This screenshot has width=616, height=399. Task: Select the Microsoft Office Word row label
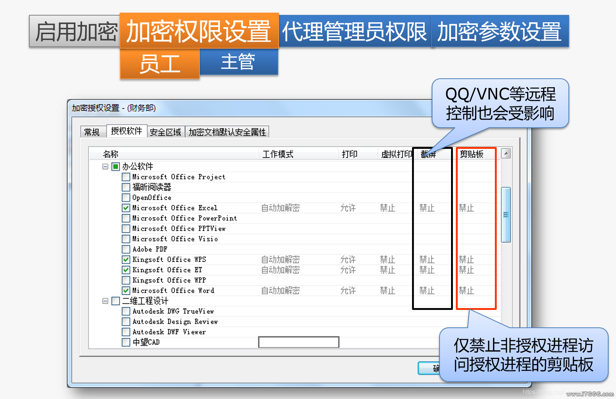pos(174,291)
